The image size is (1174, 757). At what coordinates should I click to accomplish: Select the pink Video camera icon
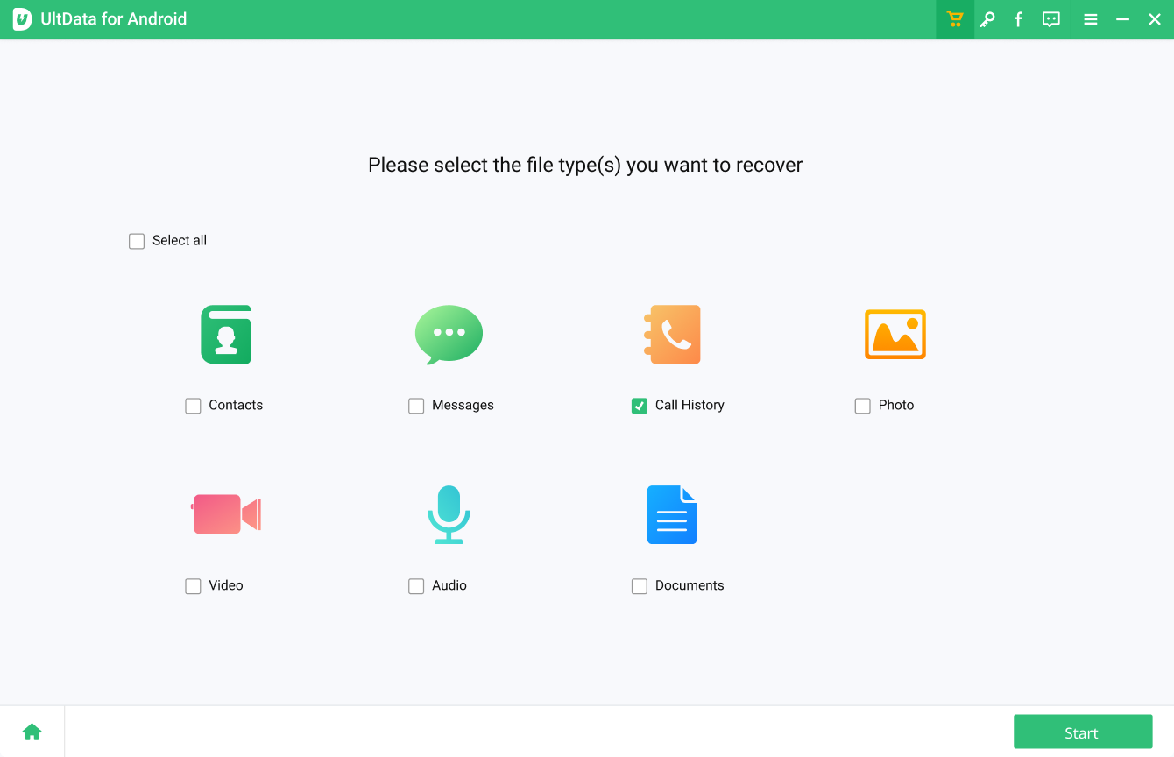click(x=225, y=514)
